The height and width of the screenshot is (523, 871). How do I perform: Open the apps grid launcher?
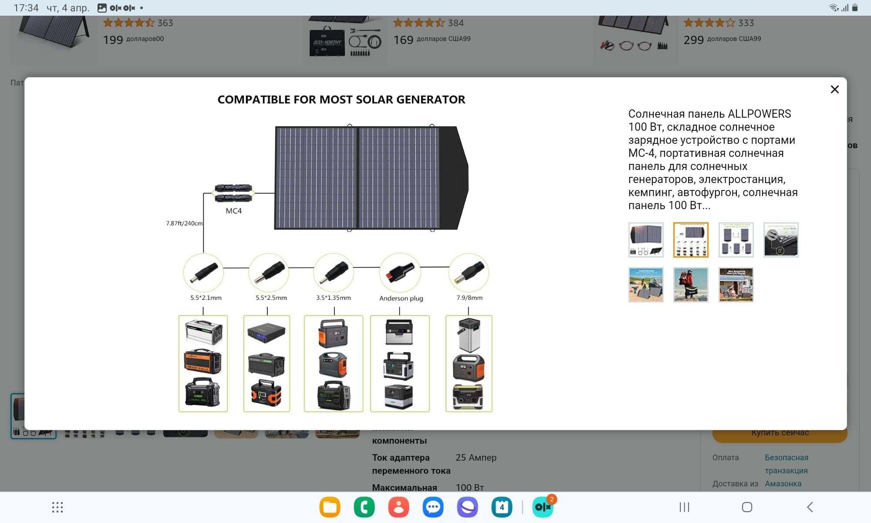point(57,507)
